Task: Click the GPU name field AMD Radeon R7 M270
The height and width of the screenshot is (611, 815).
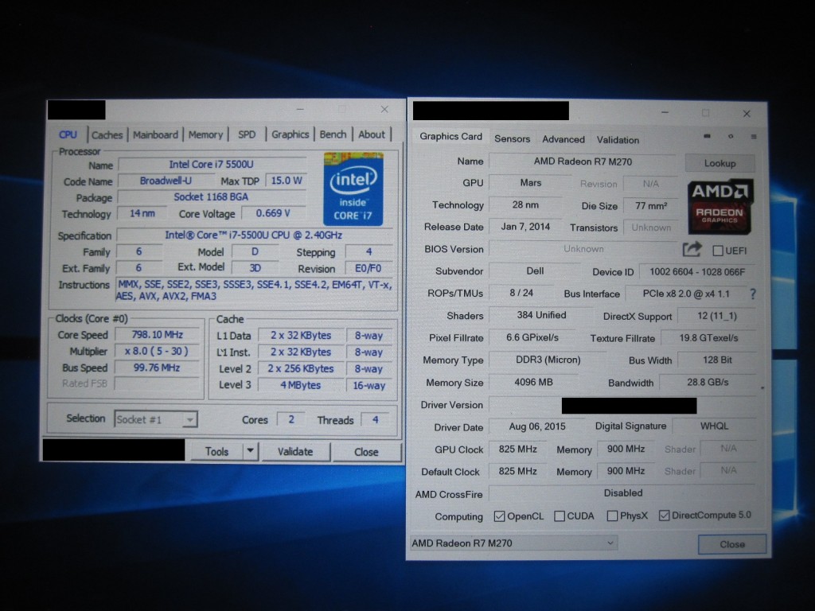Action: point(583,162)
